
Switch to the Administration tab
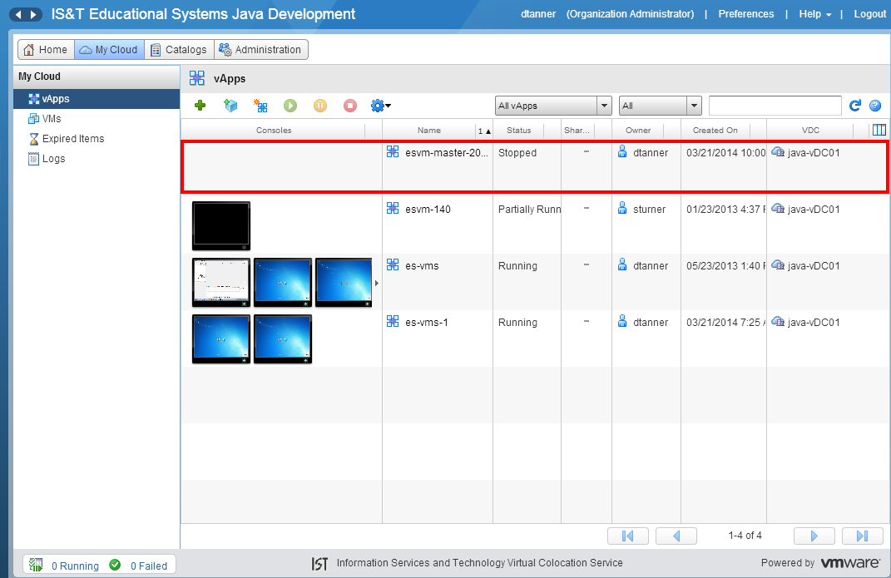(260, 50)
